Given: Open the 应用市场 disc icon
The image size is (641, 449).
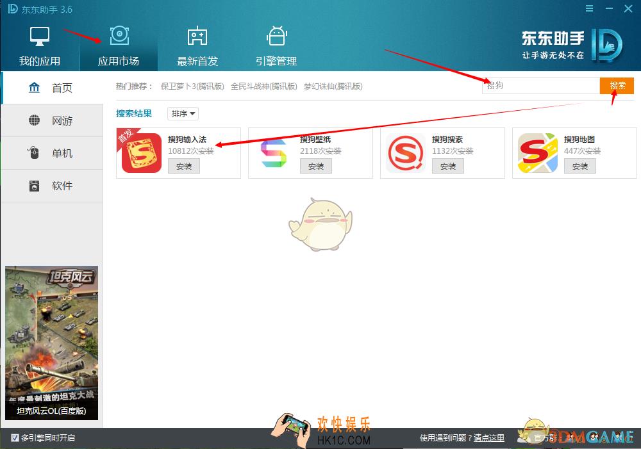Looking at the screenshot, I should (119, 35).
